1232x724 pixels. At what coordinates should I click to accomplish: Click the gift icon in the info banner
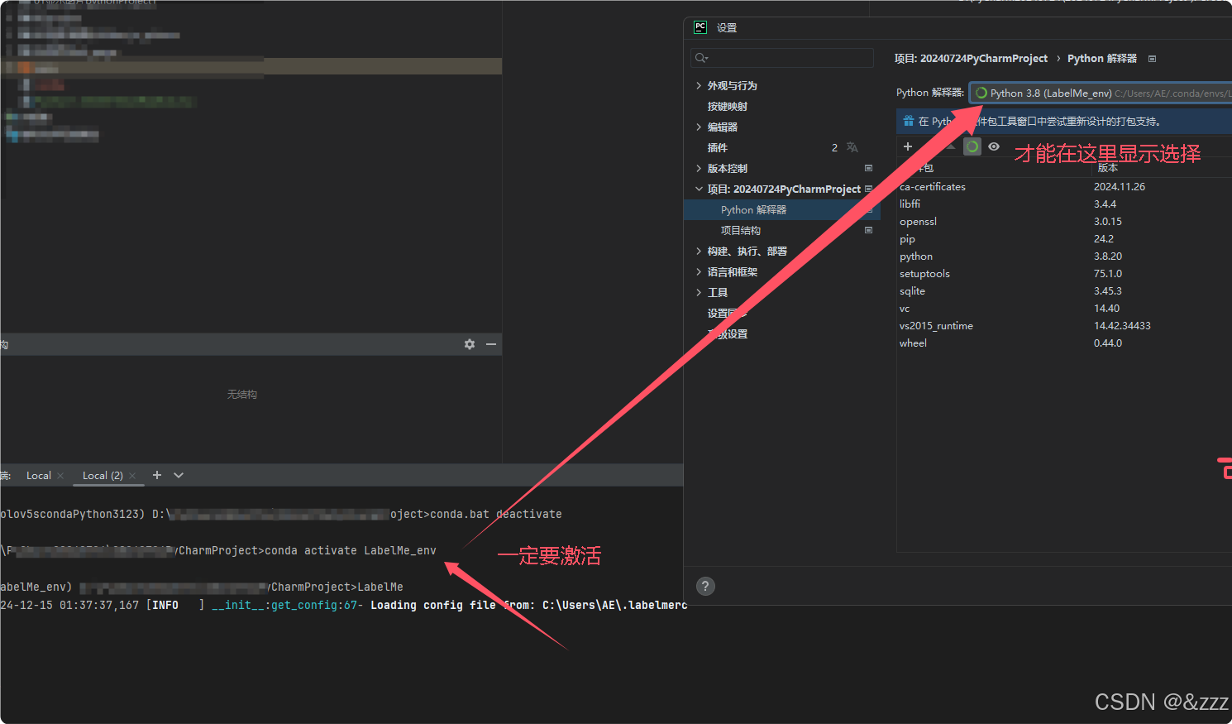(x=909, y=121)
